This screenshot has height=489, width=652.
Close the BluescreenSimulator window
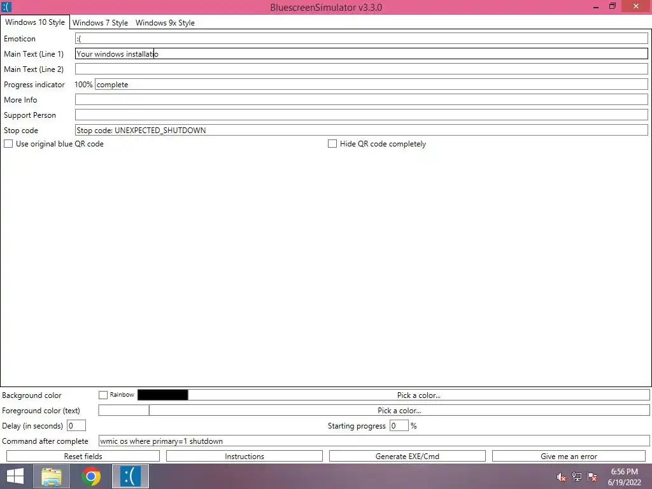pos(636,6)
